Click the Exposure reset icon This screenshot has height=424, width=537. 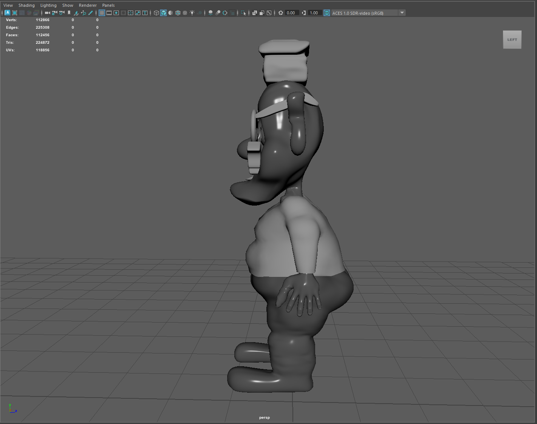pos(280,13)
